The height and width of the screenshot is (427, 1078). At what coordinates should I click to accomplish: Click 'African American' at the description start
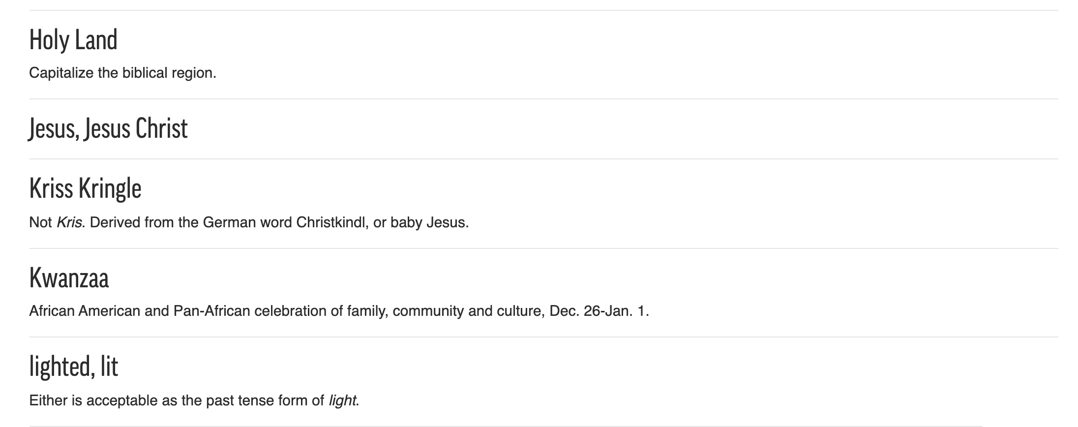click(x=85, y=311)
